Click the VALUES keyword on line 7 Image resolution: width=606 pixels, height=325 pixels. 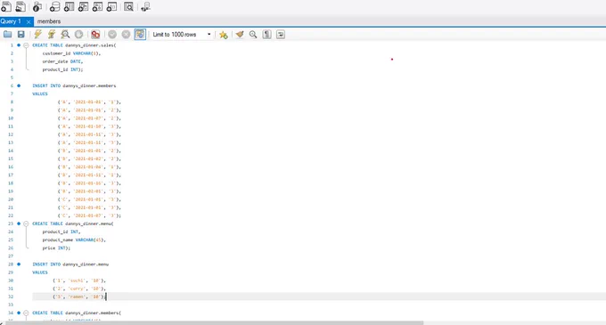40,93
